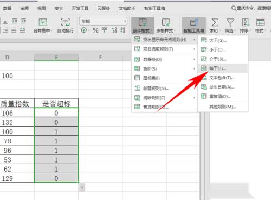Switch to the 视图 ribbon tab

pos(42,8)
